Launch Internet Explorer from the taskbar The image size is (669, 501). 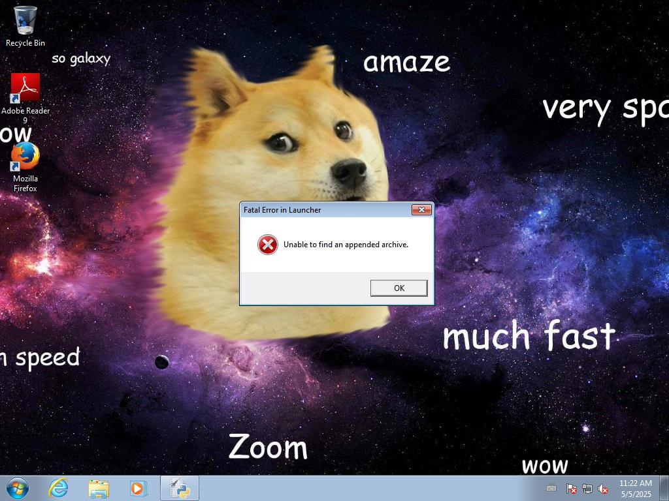tap(58, 488)
